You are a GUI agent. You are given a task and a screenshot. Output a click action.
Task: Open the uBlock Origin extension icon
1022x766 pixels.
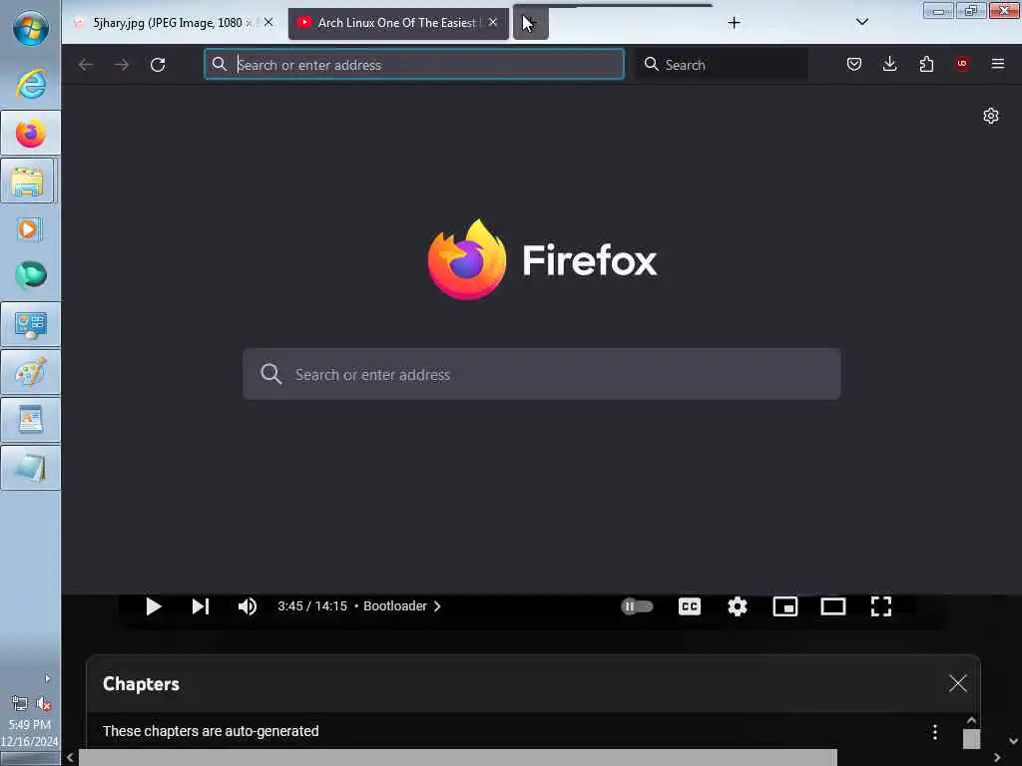962,64
